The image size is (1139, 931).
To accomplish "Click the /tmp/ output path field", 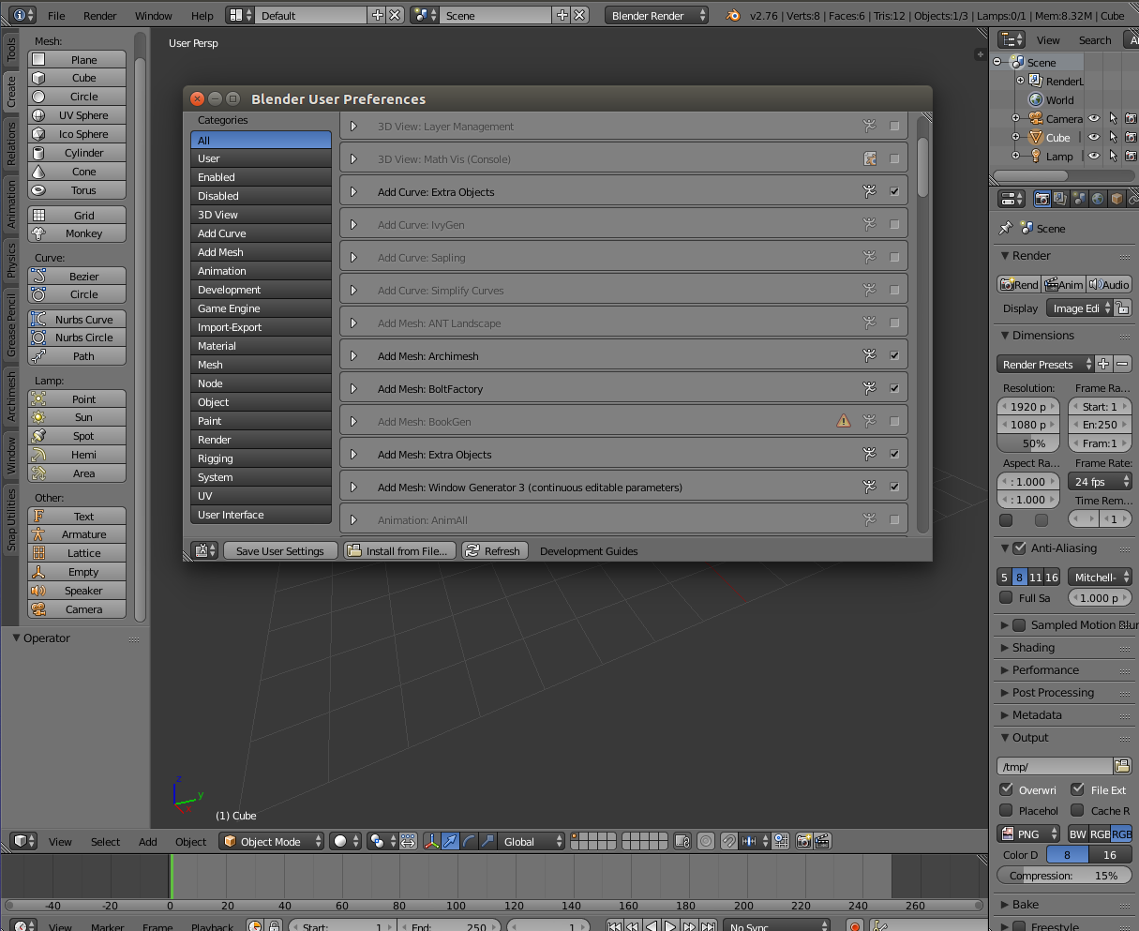I will [1054, 767].
